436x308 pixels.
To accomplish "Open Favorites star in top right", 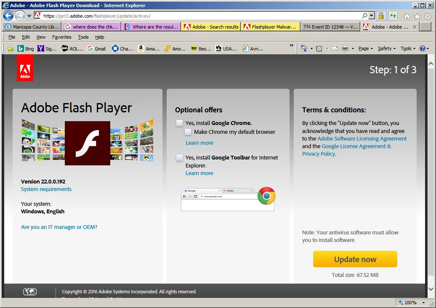I will pos(417,17).
